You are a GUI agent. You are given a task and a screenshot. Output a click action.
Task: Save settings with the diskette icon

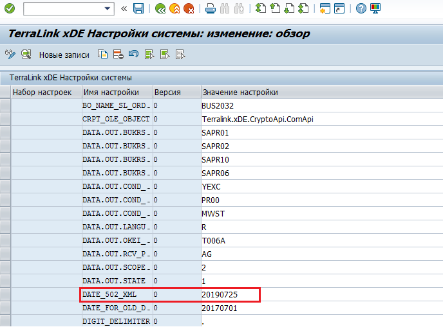click(x=138, y=8)
